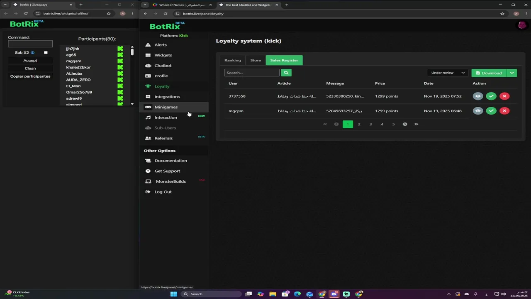
Task: Click Log Out in the sidebar
Action: pos(163,192)
